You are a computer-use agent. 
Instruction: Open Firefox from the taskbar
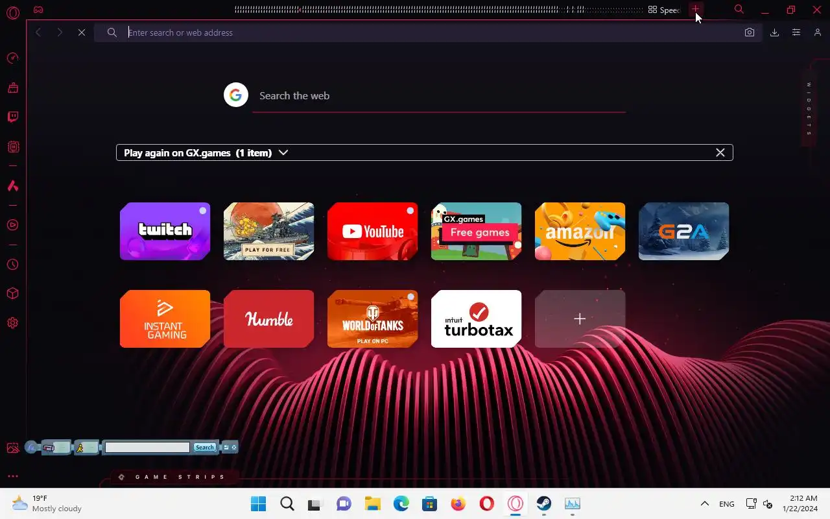pyautogui.click(x=458, y=503)
